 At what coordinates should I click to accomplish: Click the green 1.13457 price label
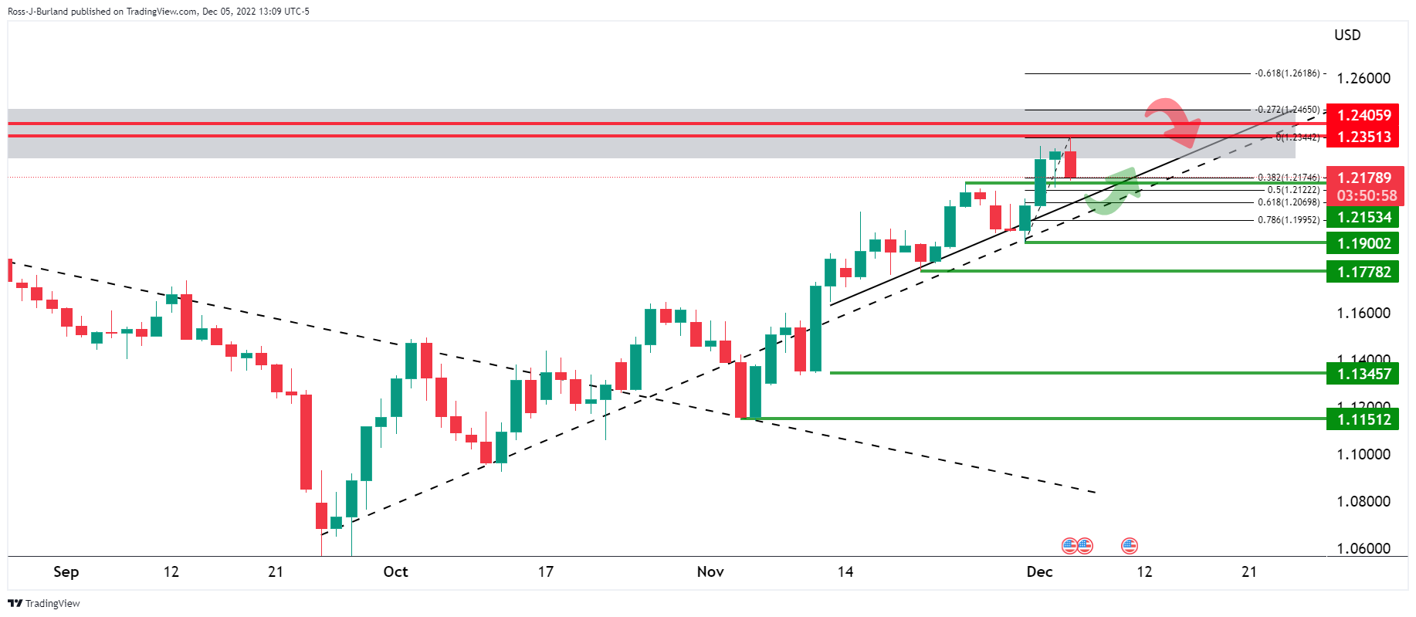(x=1363, y=374)
